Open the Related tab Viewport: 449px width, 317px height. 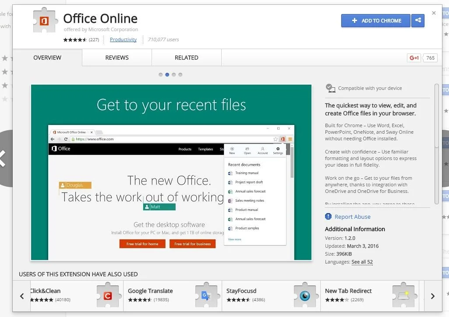click(x=187, y=57)
